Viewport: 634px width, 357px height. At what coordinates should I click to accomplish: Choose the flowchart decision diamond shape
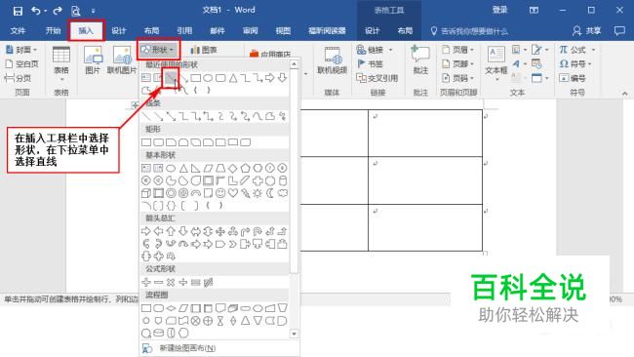[x=171, y=308]
